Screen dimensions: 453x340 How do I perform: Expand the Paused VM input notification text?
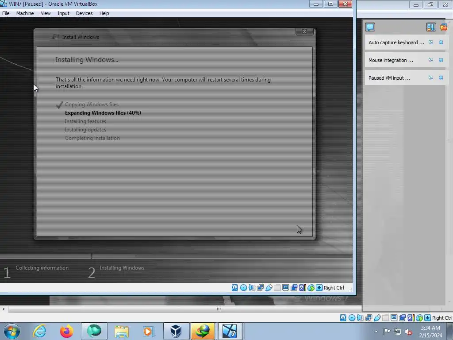(389, 78)
